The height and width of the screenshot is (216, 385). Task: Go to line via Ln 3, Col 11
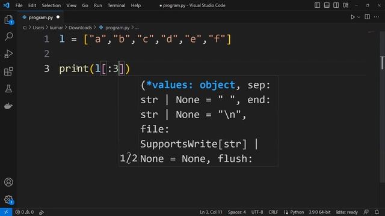(211, 212)
